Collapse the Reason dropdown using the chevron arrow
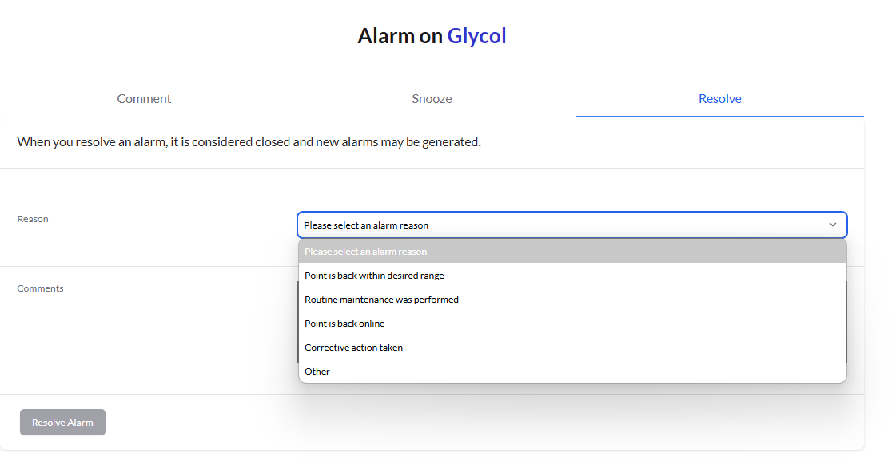Screen dimensions: 896x461 [833, 225]
